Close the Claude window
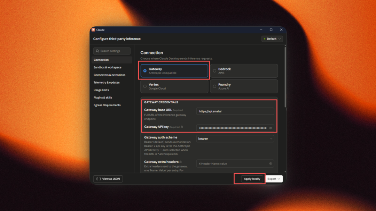Screen dimensions: 376x211 coord(281,30)
